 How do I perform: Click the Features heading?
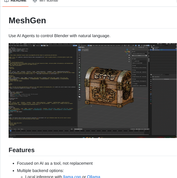pos(22,150)
